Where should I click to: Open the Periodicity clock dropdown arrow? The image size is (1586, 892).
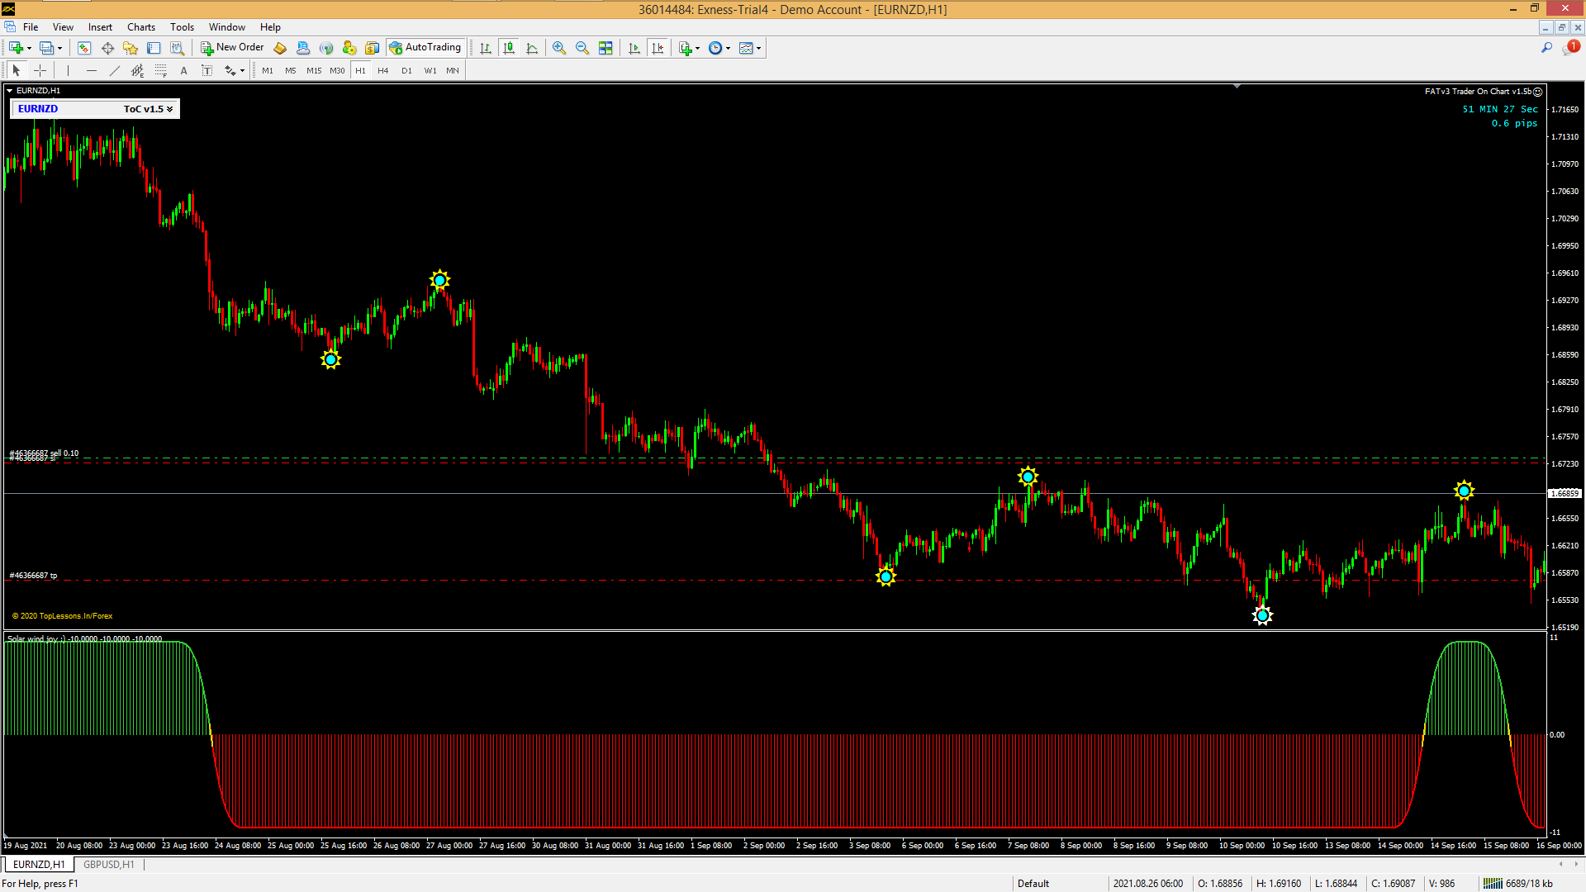(x=728, y=48)
